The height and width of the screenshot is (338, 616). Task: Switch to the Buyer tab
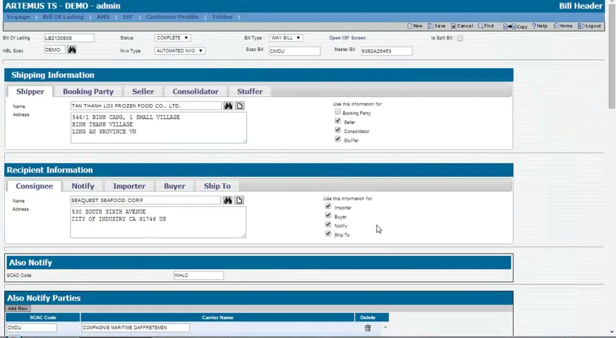coord(175,186)
